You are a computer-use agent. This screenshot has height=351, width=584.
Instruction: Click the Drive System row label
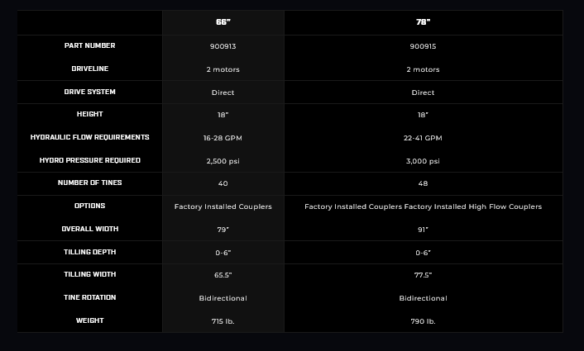pos(89,92)
